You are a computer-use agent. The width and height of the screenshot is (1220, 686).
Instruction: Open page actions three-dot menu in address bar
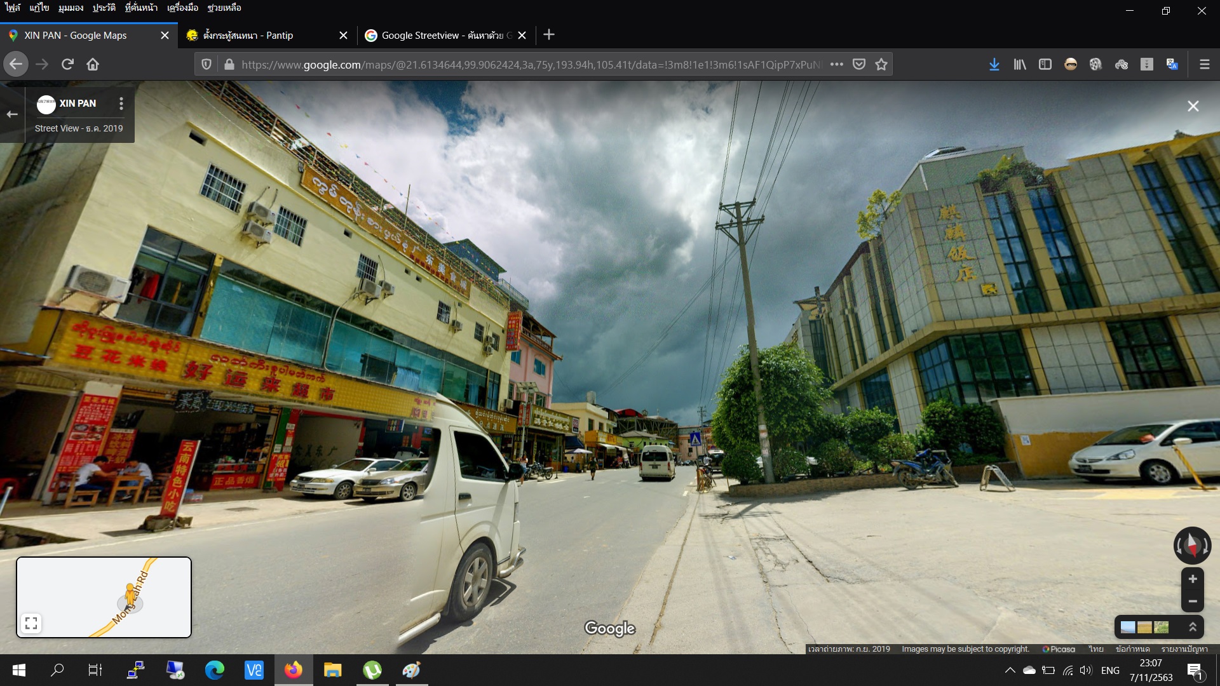[x=837, y=64]
